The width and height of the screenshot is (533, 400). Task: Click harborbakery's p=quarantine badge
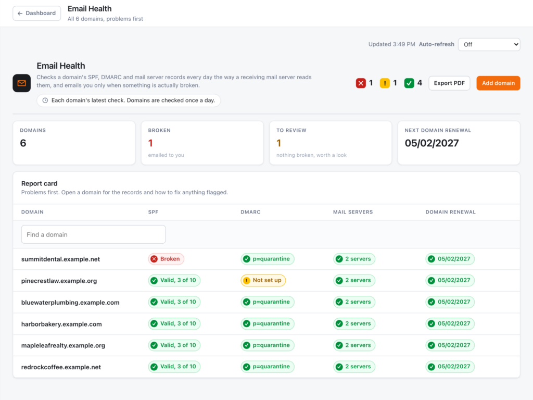click(x=268, y=323)
